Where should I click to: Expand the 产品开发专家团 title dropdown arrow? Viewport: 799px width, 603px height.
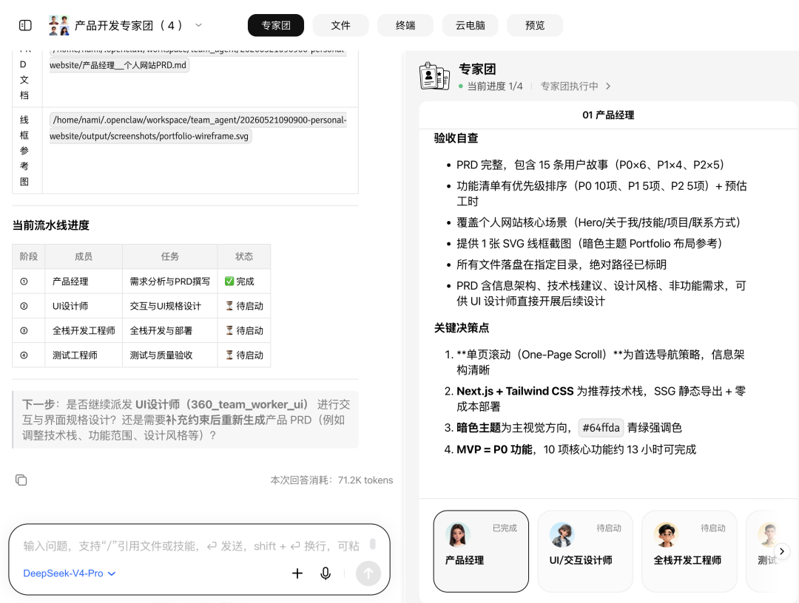199,25
